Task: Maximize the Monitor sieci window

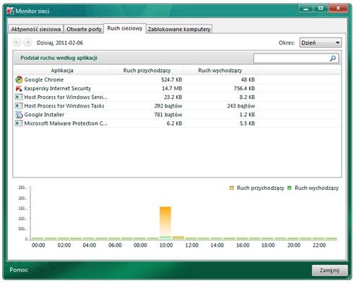Action: click(321, 9)
